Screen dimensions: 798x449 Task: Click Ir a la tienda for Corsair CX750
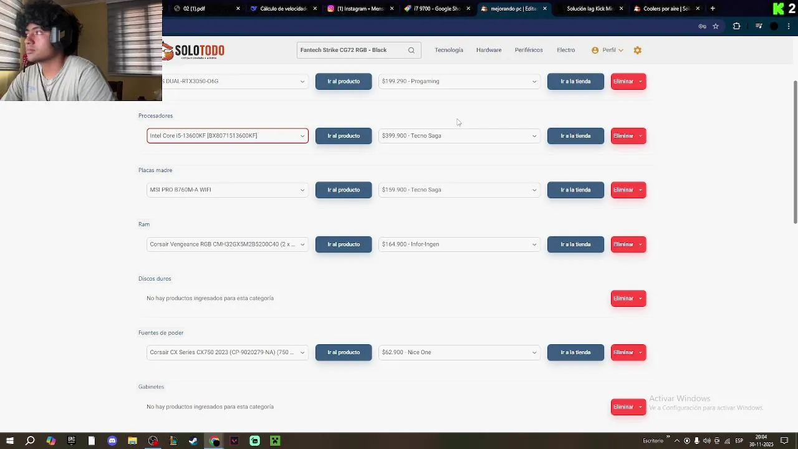[575, 352]
